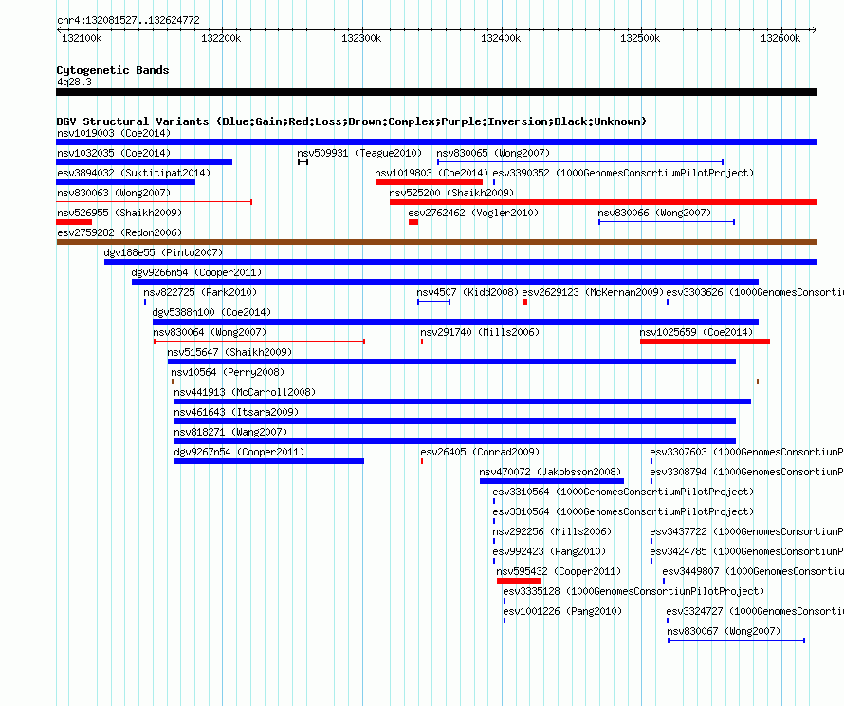
Task: Open esv3390352 (1000GenomesConsortiumPilotProject) label
Action: coord(623,173)
